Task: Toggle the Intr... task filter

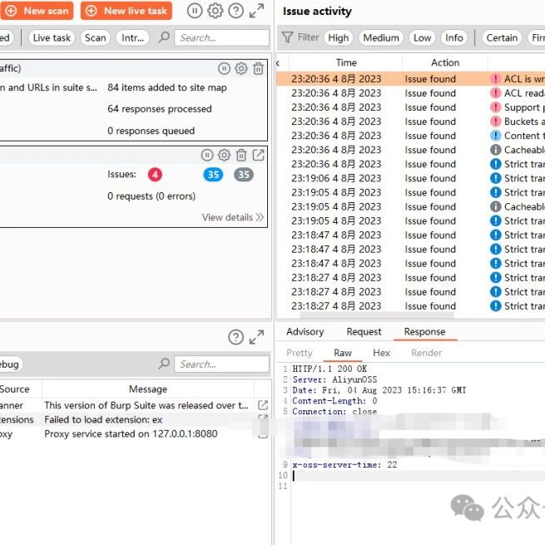Action: 132,37
